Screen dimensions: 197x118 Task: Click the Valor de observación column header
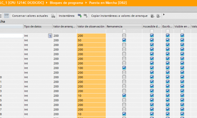tap(91, 26)
